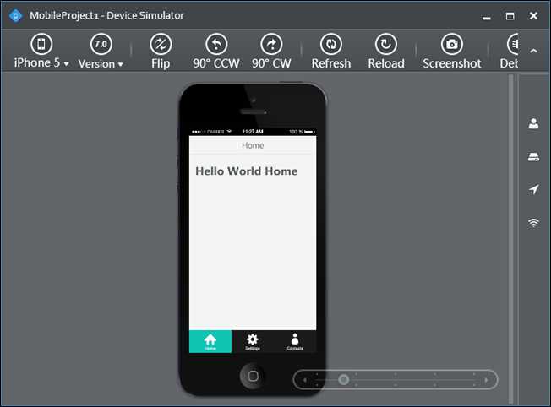This screenshot has width=551, height=407.
Task: Click the Device Simulator app logo
Action: (15, 15)
